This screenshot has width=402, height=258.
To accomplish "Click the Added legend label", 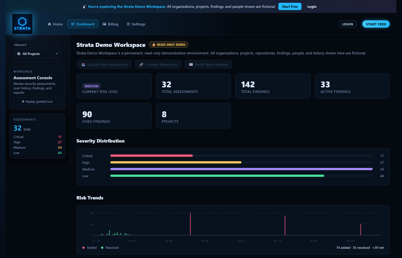I will tap(92, 248).
